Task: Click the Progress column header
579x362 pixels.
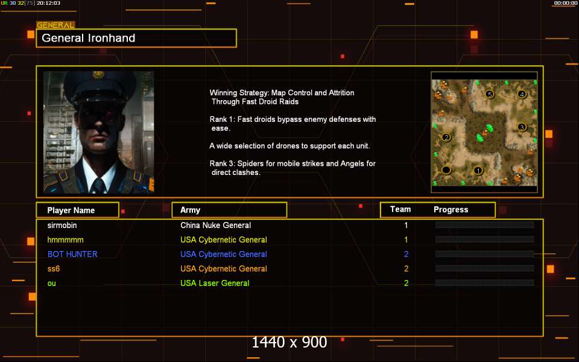Action: click(451, 209)
